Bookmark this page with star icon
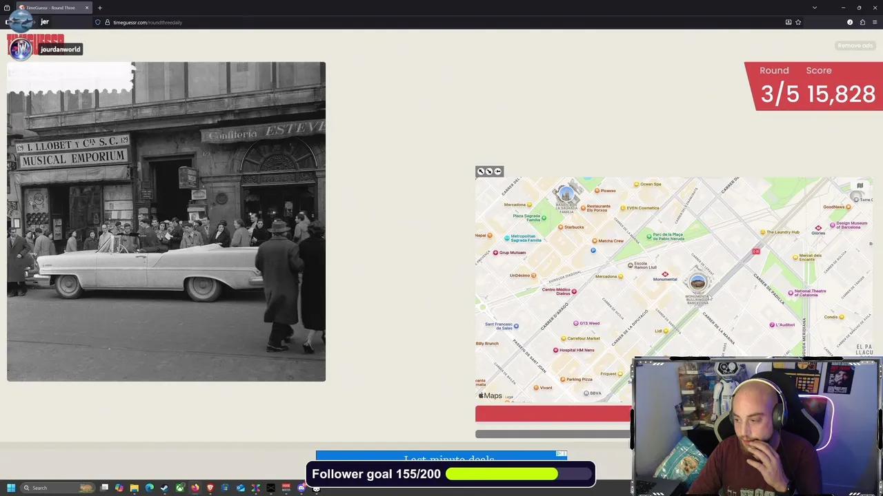 point(798,22)
